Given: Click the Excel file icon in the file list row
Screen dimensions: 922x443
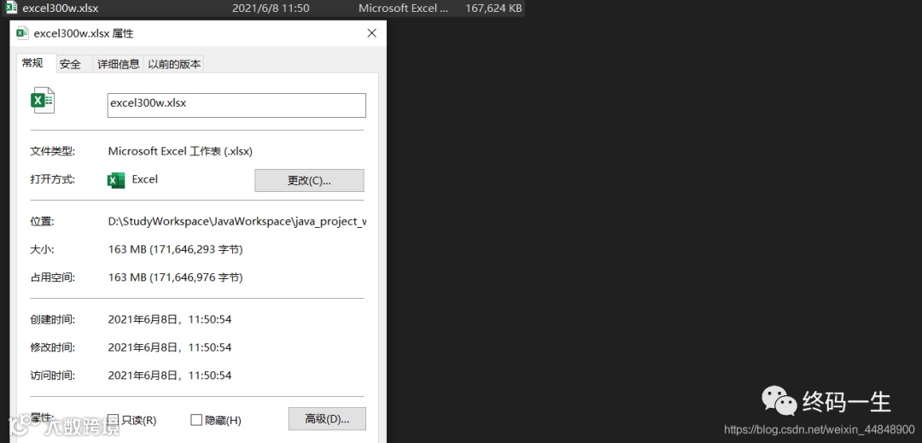Looking at the screenshot, I should tap(11, 8).
